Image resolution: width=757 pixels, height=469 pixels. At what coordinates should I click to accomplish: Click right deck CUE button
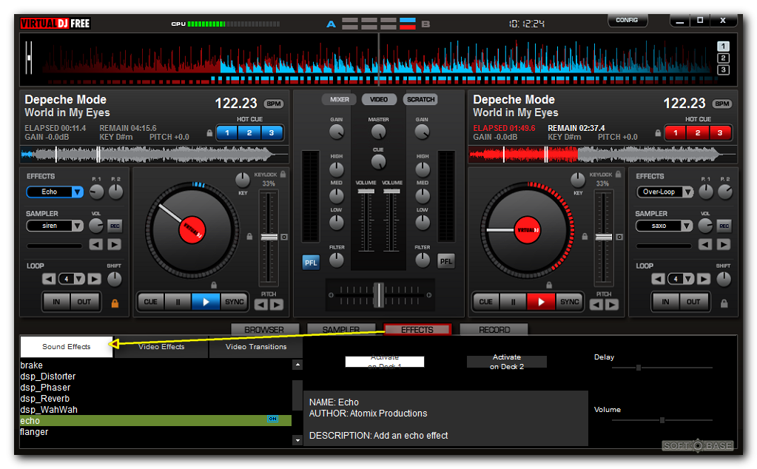[x=485, y=302]
